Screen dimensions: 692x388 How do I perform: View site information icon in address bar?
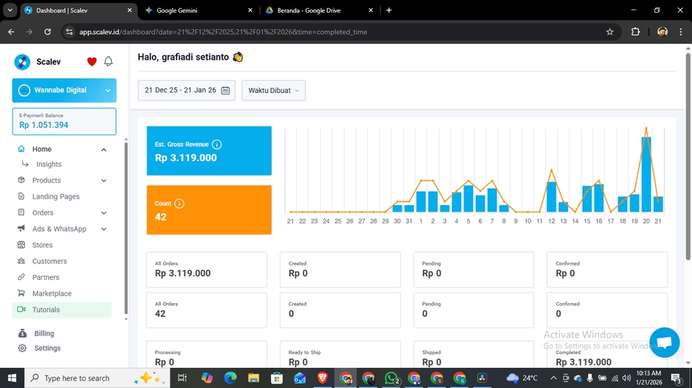click(69, 32)
